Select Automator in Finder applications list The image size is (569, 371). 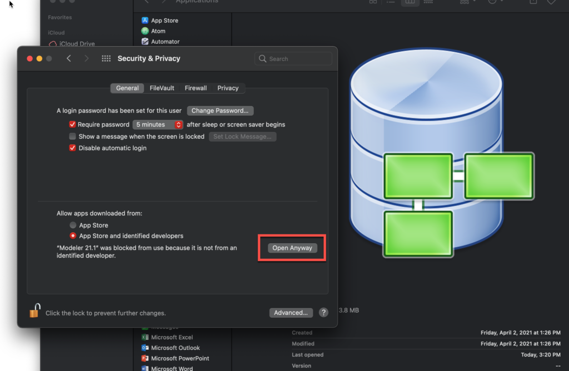point(161,42)
